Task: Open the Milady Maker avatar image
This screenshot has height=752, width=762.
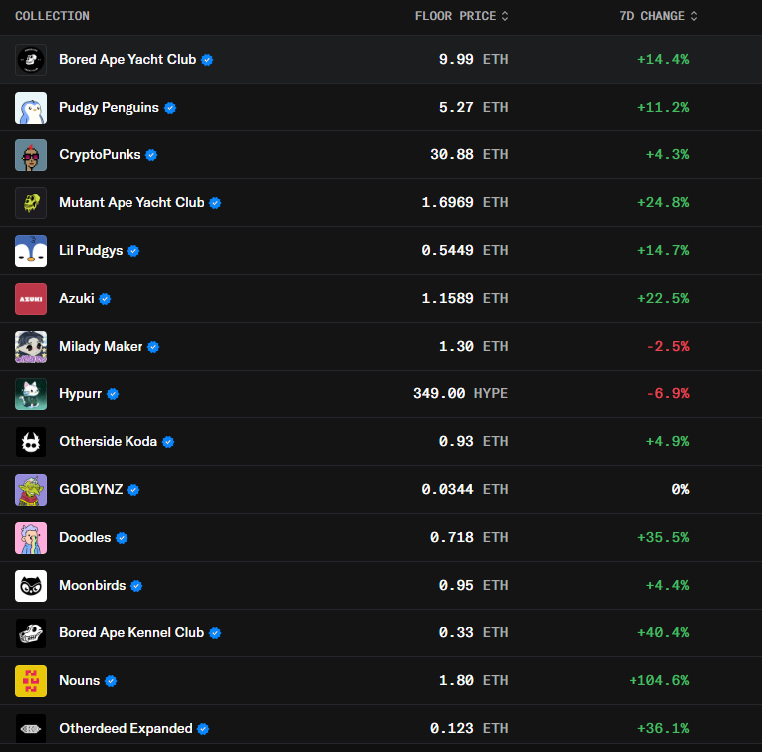Action: pyautogui.click(x=31, y=347)
